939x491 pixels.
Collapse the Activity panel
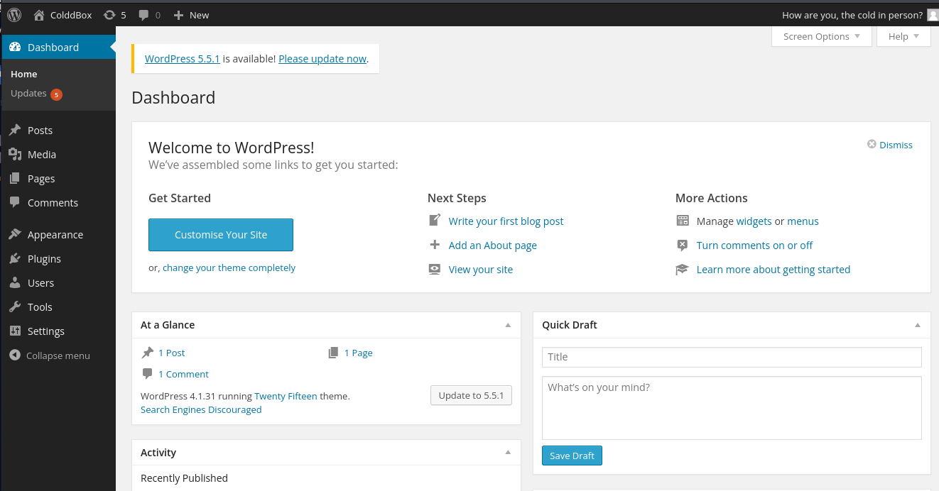[x=508, y=453]
